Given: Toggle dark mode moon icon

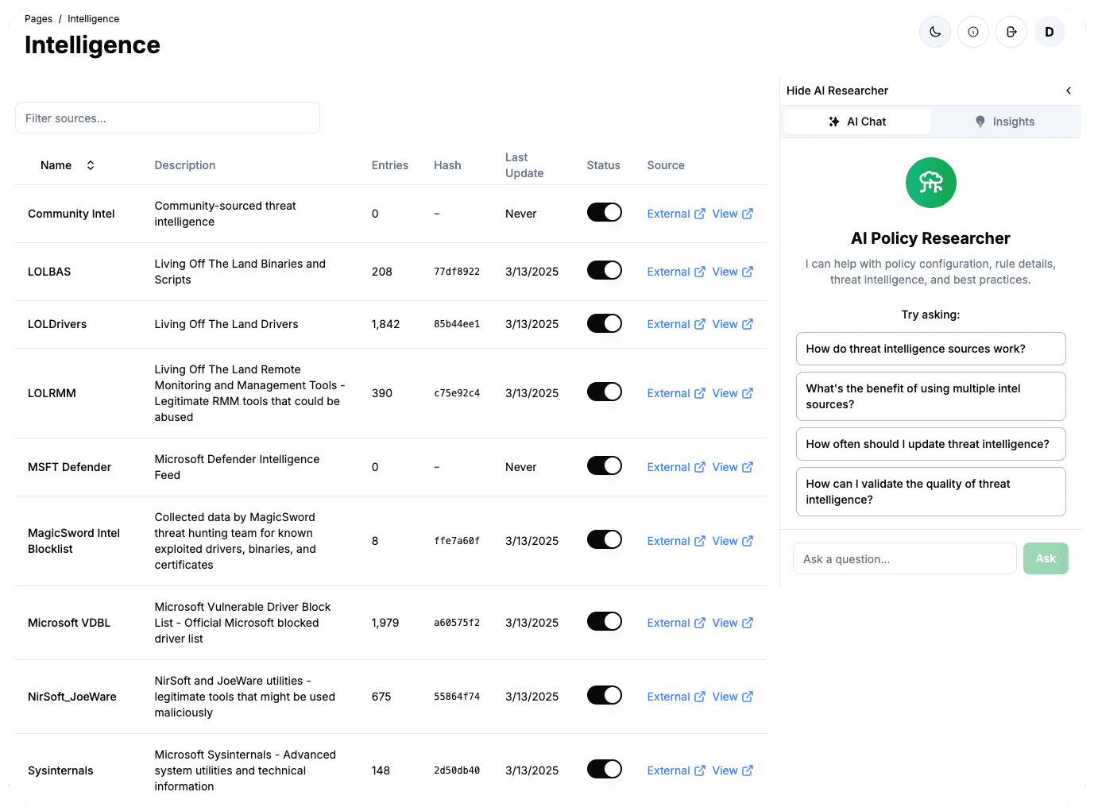Looking at the screenshot, I should [x=935, y=32].
